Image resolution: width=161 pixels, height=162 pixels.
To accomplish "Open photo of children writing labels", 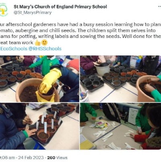I will (x=120, y=126).
